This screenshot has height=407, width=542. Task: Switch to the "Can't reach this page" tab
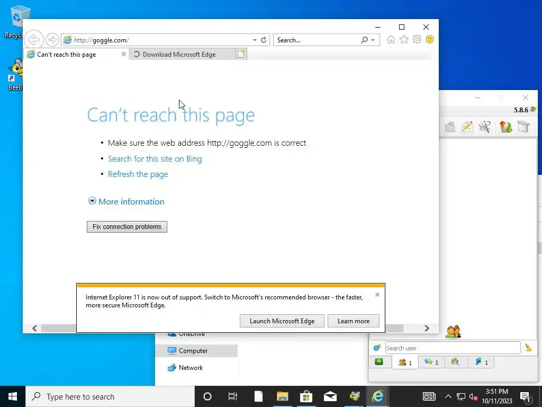pos(76,54)
